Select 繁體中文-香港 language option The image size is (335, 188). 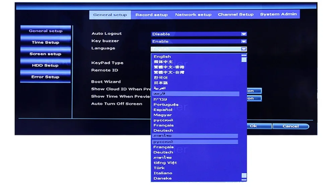click(x=169, y=67)
